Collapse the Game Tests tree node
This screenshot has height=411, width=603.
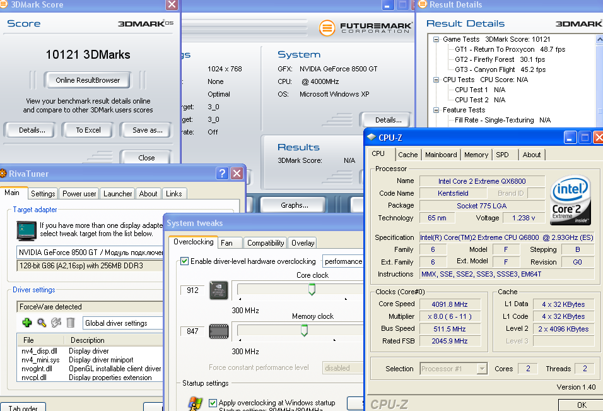point(436,39)
